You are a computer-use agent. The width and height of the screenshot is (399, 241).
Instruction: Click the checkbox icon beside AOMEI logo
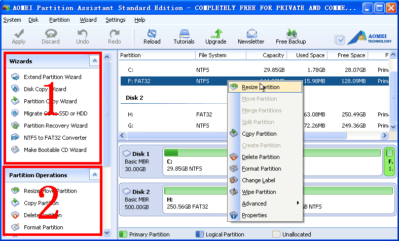[x=340, y=39]
